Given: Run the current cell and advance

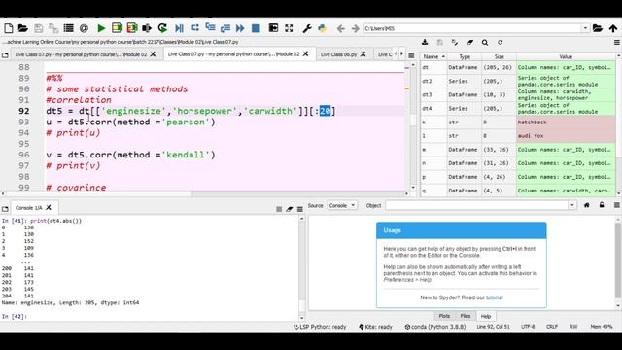Looking at the screenshot, I should [132, 28].
